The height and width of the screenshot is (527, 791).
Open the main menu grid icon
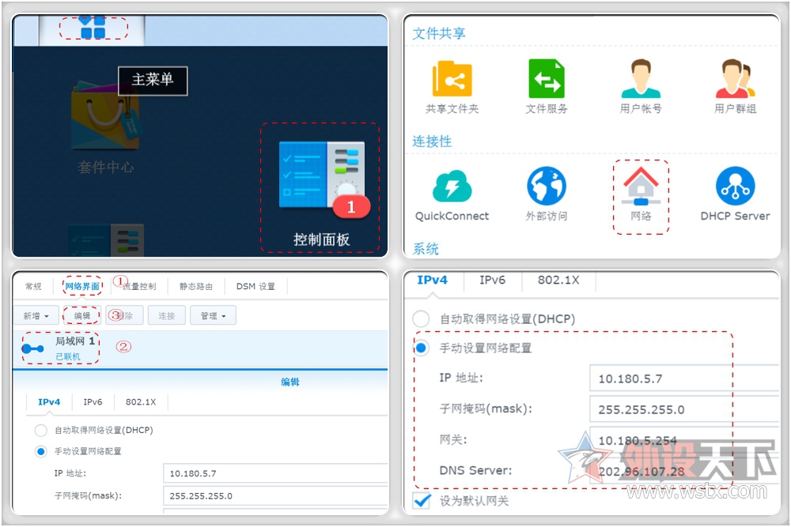[93, 27]
